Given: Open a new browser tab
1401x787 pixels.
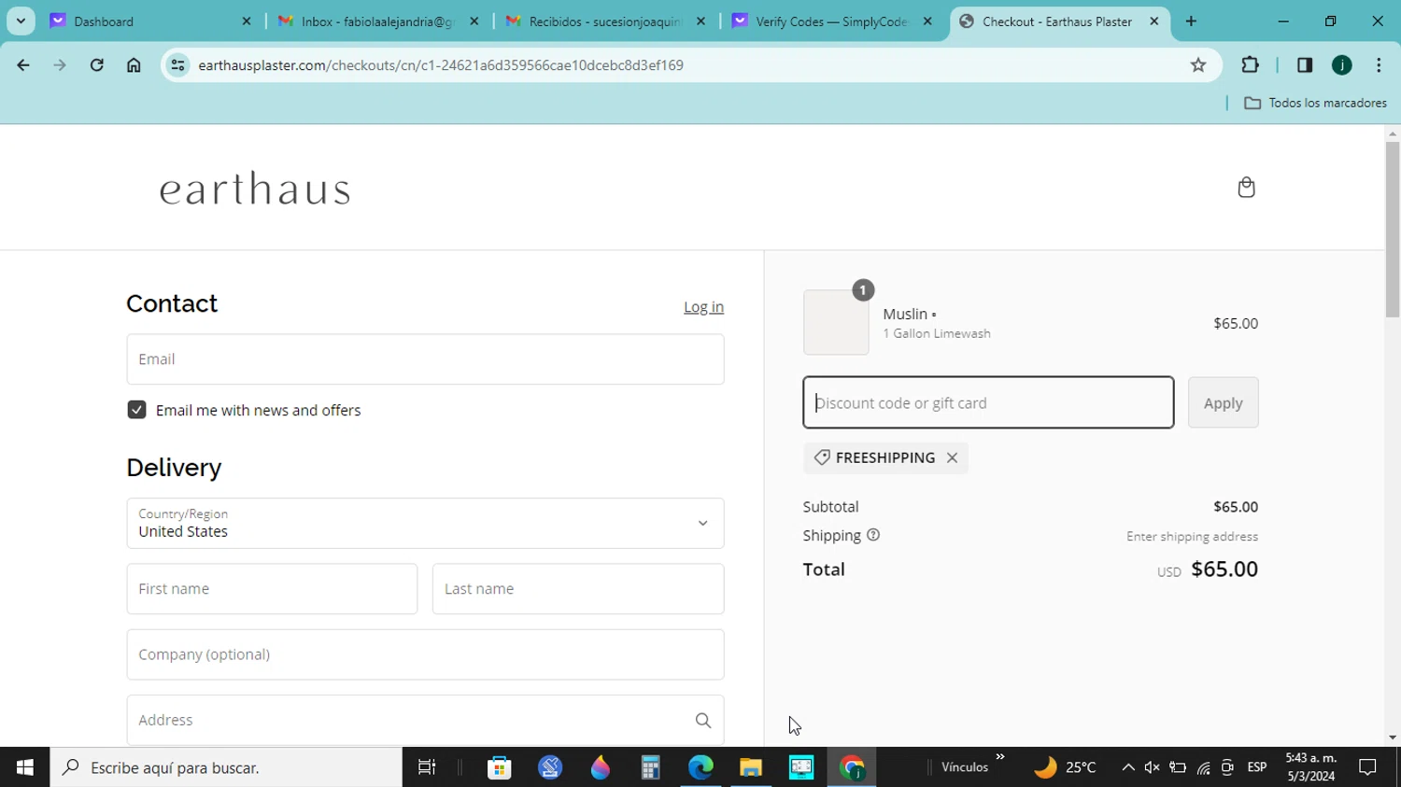Looking at the screenshot, I should point(1191,21).
